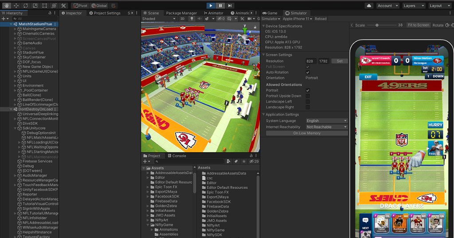Open the Hierarchy create plus menu
This screenshot has height=238, width=454.
click(x=5, y=19)
